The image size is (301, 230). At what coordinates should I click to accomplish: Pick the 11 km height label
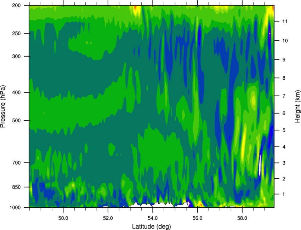coord(285,21)
